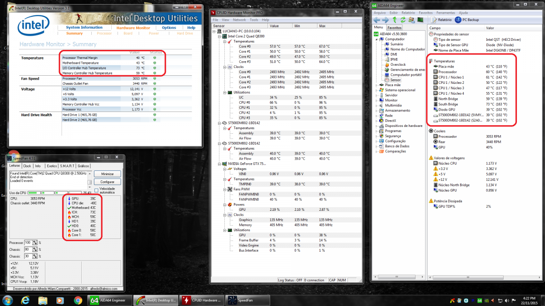Open the clock showing 4:22 PM

(529, 300)
